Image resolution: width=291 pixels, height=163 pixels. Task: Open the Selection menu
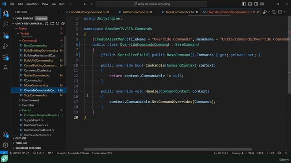[32, 4]
